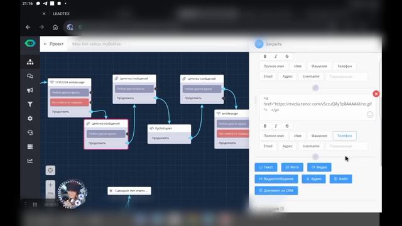Image resolution: width=402 pixels, height=226 pixels.
Task: Add a Документ из CRM block
Action: (276, 191)
